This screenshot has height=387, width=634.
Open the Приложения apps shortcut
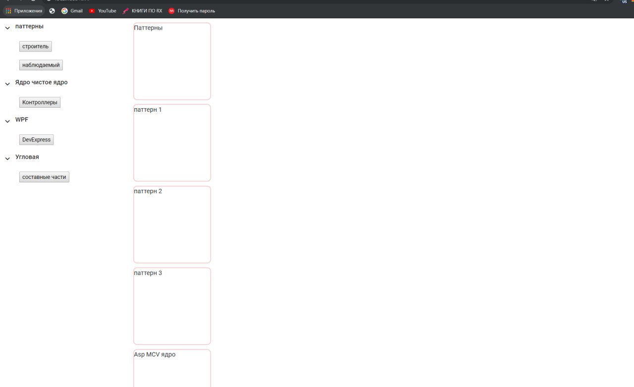tap(24, 11)
